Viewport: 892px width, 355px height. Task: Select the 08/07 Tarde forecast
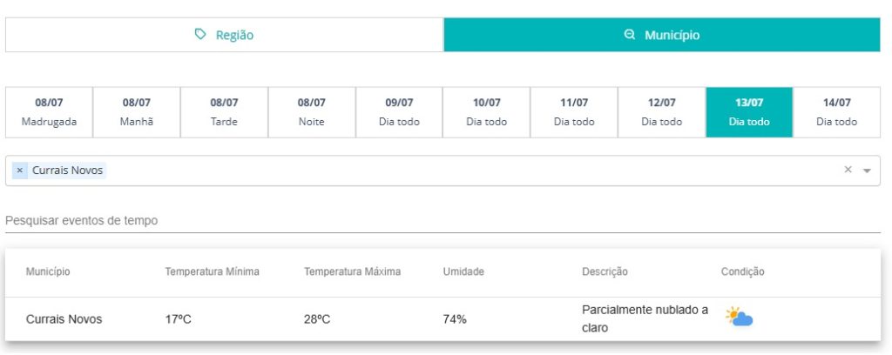point(224,112)
